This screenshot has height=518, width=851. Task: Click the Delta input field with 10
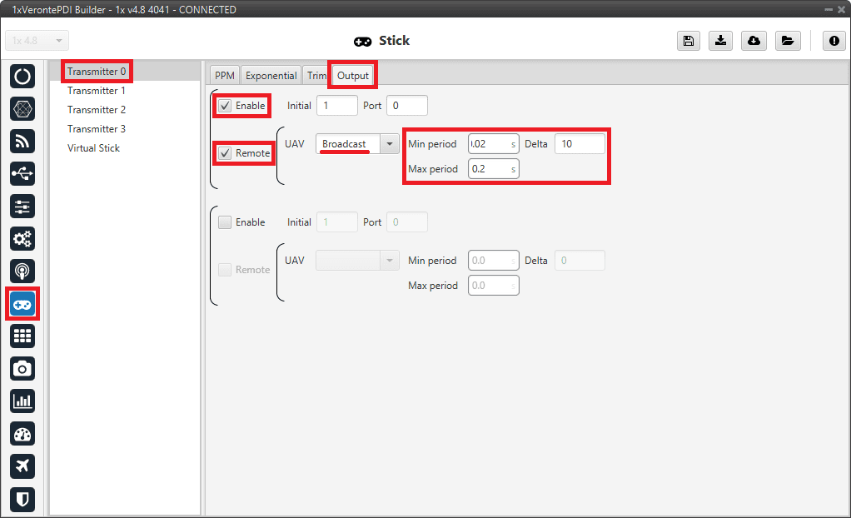[x=580, y=144]
